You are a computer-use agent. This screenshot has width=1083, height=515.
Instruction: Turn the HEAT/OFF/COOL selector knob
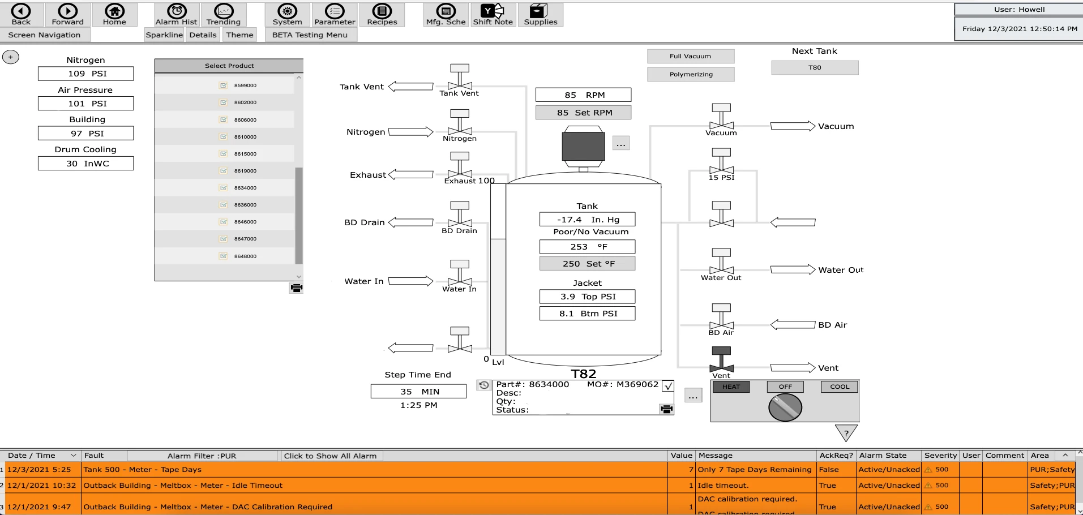[x=785, y=406]
